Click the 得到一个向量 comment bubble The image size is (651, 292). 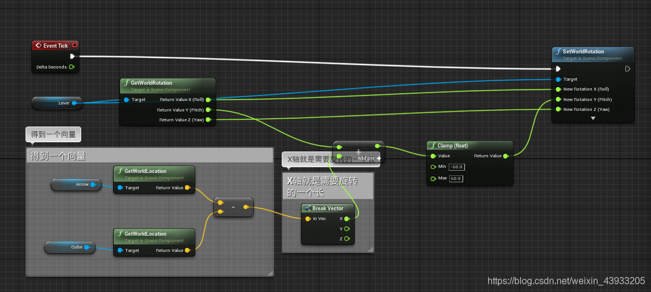pyautogui.click(x=53, y=134)
